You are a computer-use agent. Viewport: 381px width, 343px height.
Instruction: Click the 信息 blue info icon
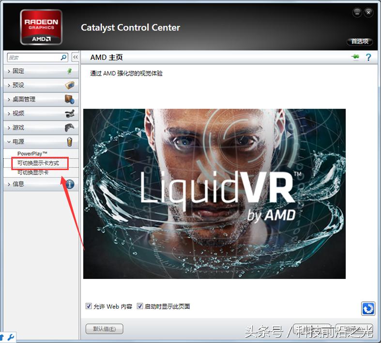pyautogui.click(x=70, y=184)
